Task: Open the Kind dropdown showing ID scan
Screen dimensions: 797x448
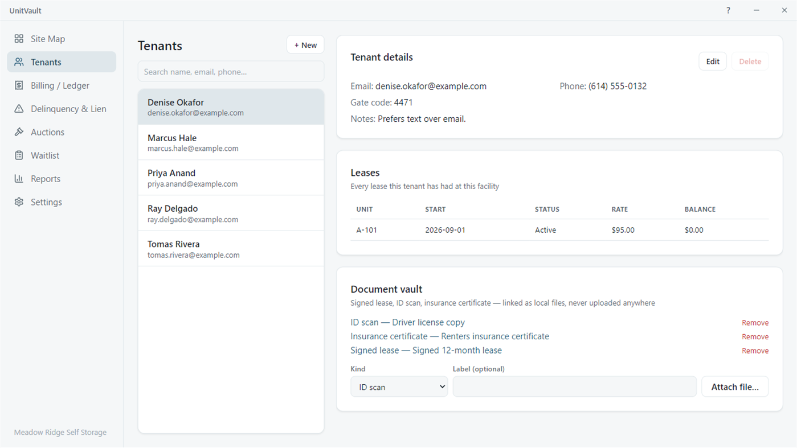Action: (399, 387)
